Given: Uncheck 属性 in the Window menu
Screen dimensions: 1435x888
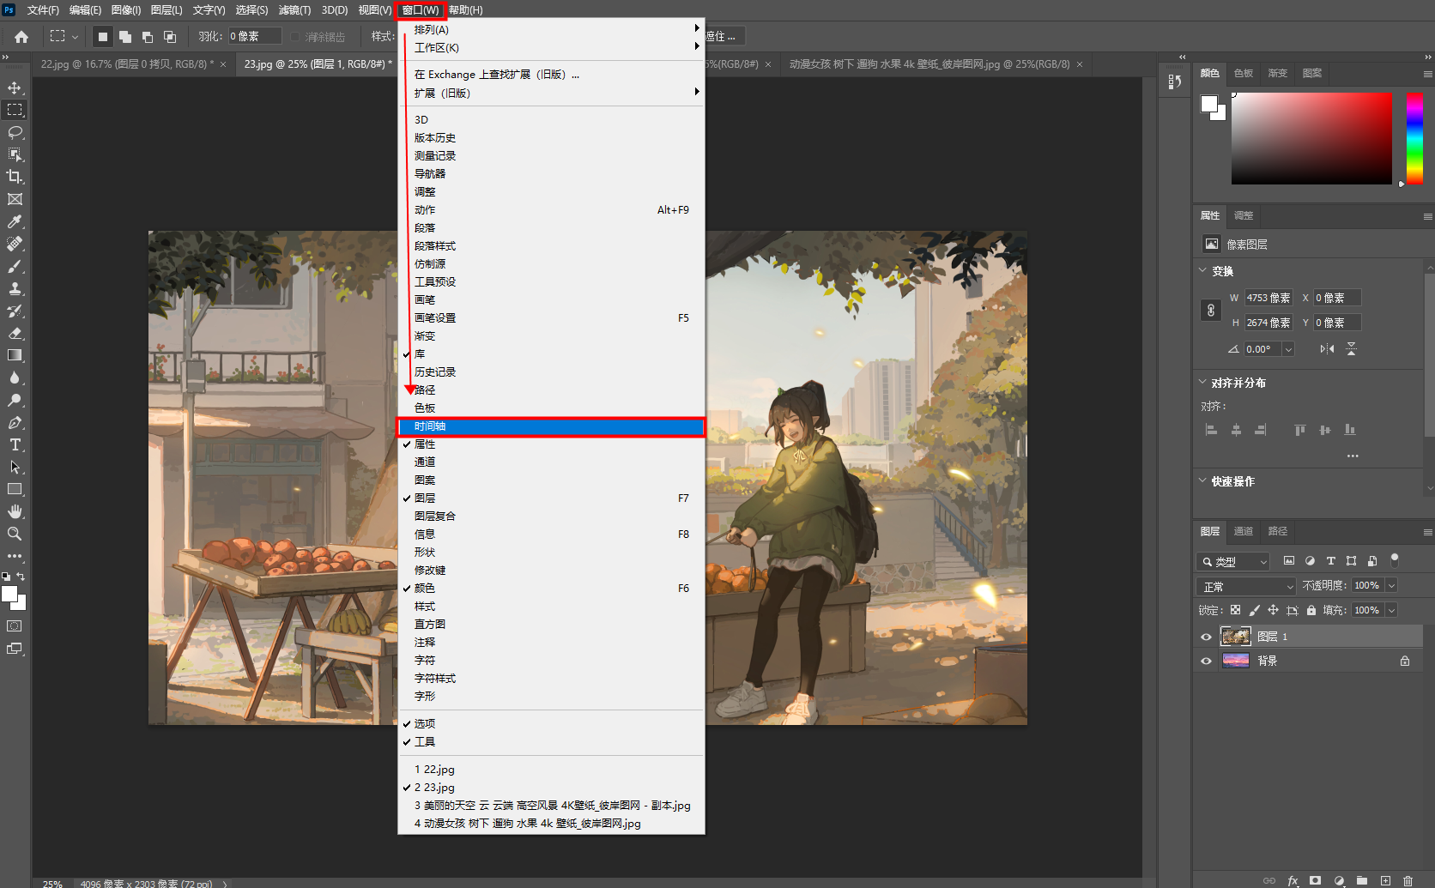Looking at the screenshot, I should click(x=551, y=444).
